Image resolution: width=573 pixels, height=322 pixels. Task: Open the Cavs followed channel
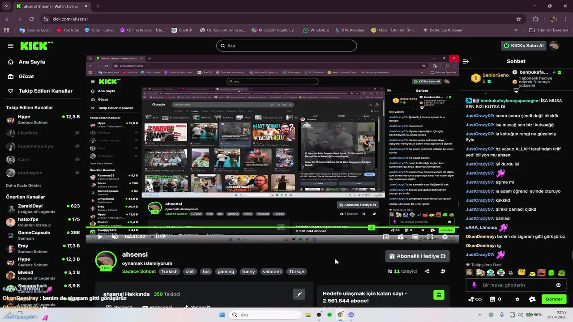[43, 159]
